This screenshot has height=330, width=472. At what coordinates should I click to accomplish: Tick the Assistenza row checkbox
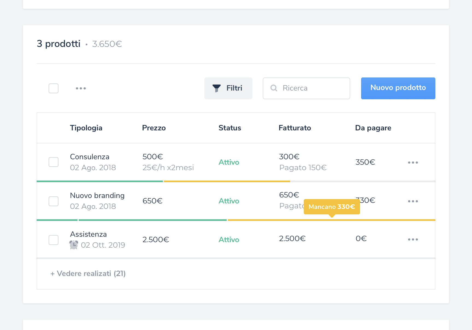54,240
